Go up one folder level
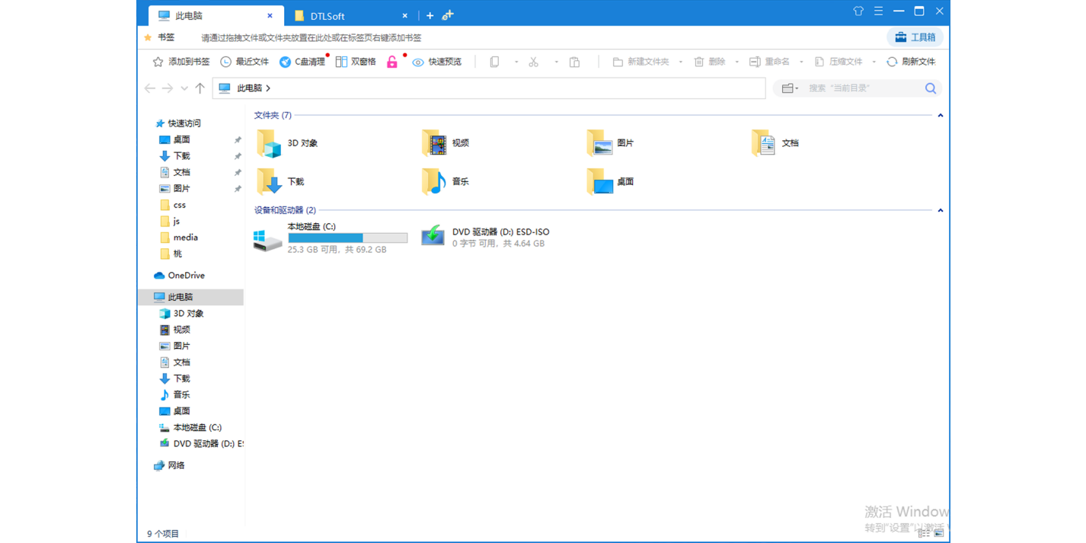 tap(200, 88)
